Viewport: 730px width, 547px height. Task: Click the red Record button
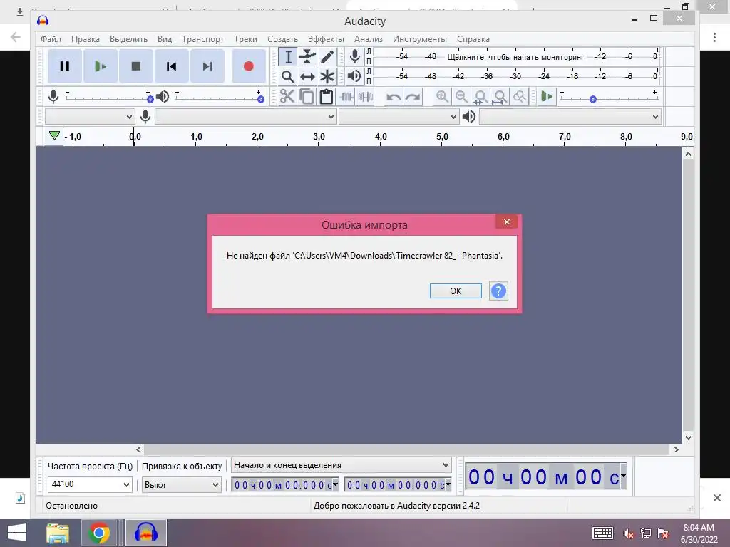pyautogui.click(x=249, y=66)
